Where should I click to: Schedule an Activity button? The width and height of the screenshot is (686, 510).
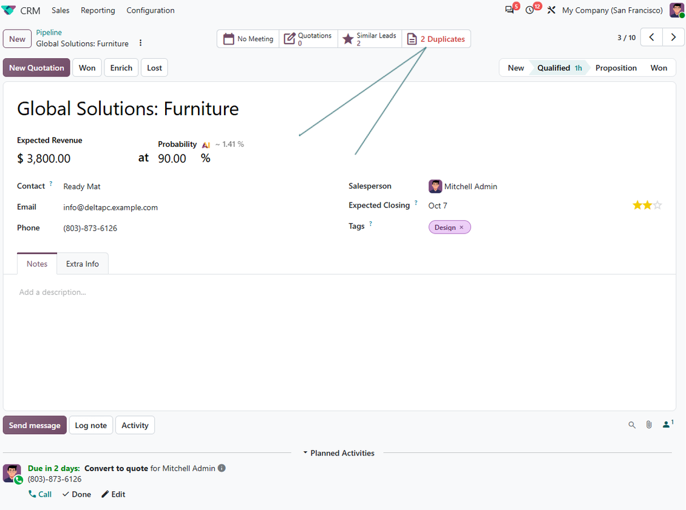coord(135,425)
